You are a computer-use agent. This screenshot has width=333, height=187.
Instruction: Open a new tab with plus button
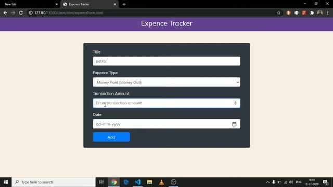tap(124, 4)
